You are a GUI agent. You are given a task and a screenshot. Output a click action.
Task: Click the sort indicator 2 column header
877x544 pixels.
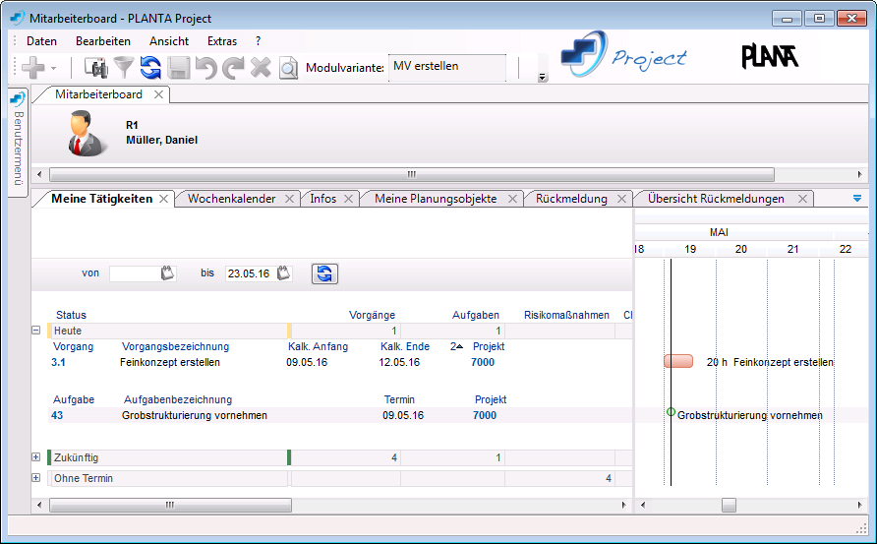point(456,346)
